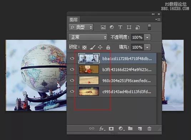191x140 pixels.
Task: Click the sandy beach layer thumbnail
Action: [89, 80]
